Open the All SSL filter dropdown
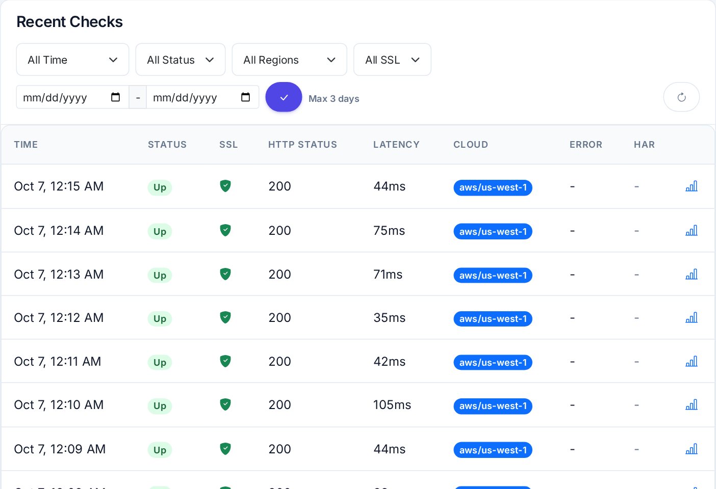The image size is (716, 489). pos(392,60)
